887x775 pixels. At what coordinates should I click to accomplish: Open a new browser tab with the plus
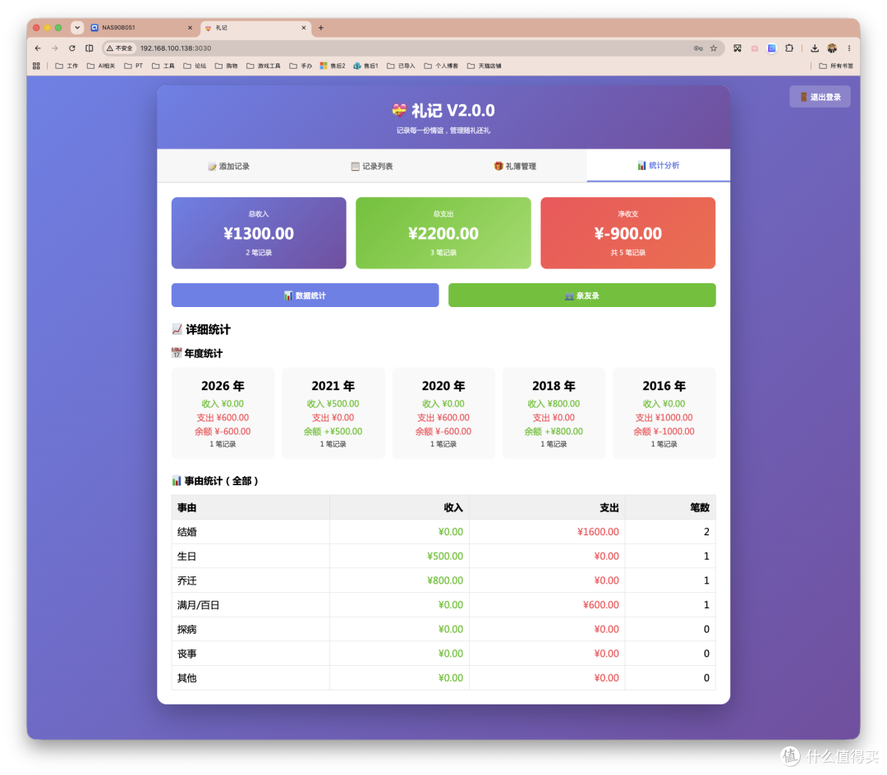point(321,28)
